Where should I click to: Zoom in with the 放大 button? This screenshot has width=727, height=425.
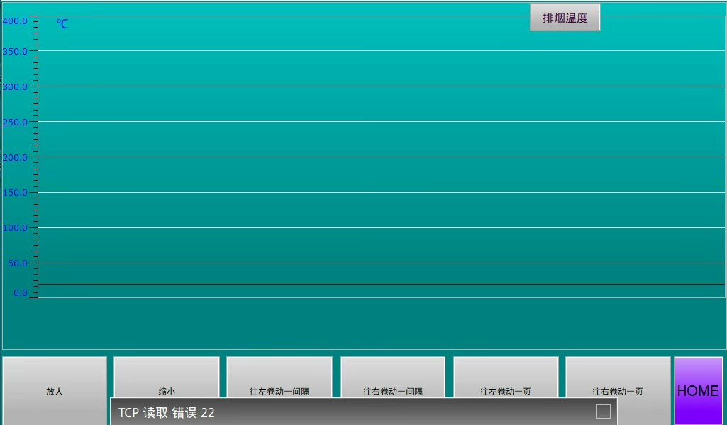(x=55, y=391)
